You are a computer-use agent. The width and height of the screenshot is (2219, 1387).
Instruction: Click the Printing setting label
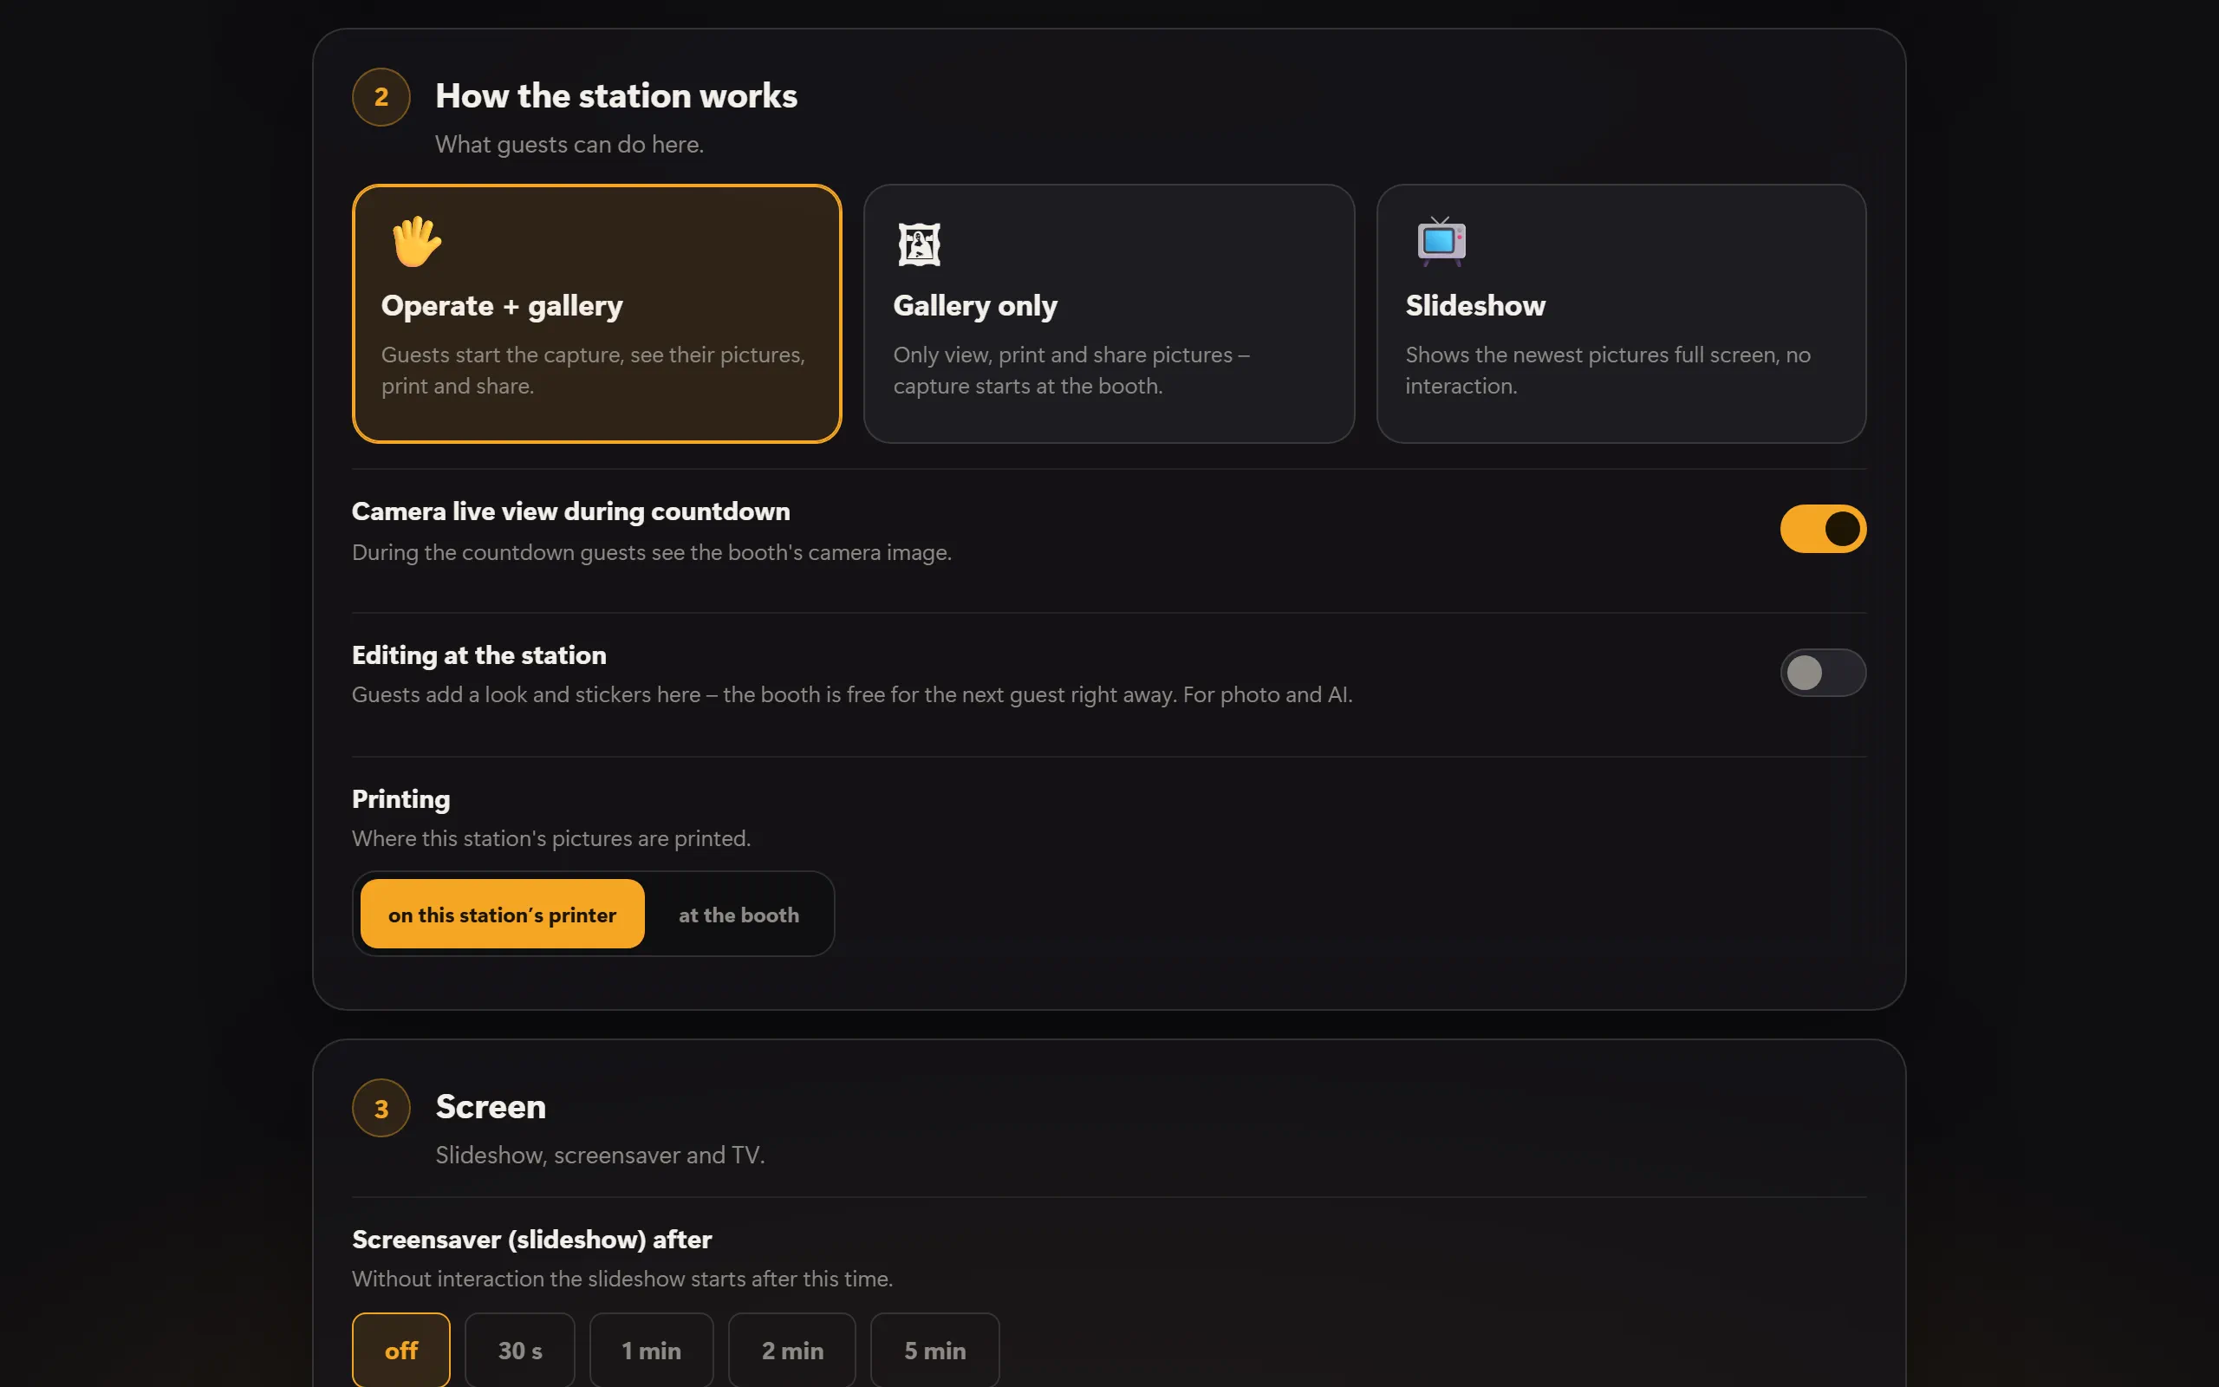pyautogui.click(x=400, y=800)
